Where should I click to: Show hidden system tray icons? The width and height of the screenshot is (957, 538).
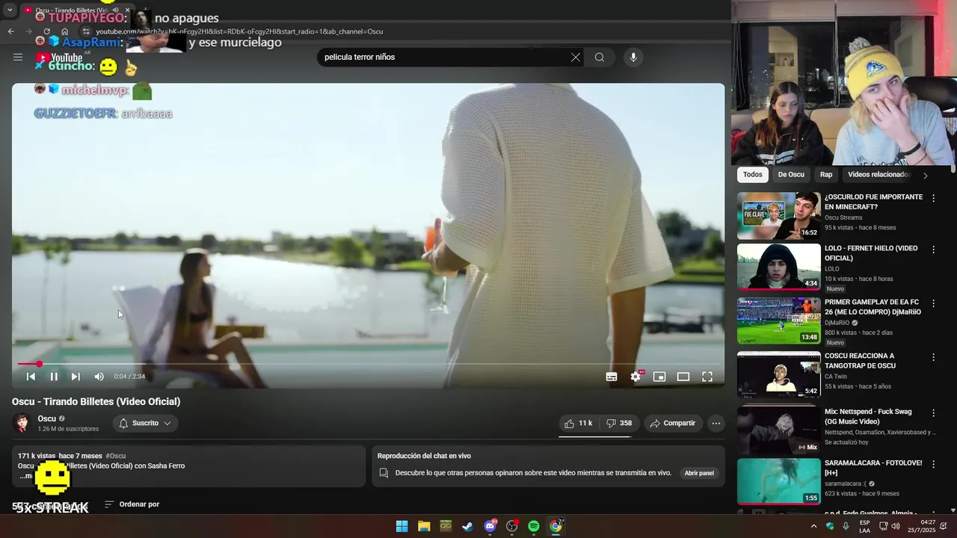click(x=813, y=526)
